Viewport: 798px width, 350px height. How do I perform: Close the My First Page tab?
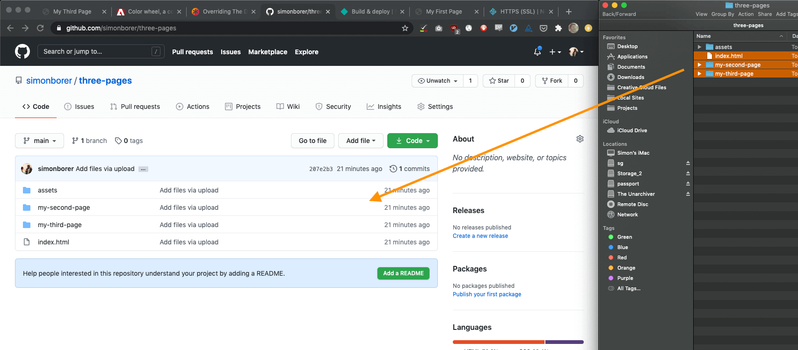click(477, 12)
